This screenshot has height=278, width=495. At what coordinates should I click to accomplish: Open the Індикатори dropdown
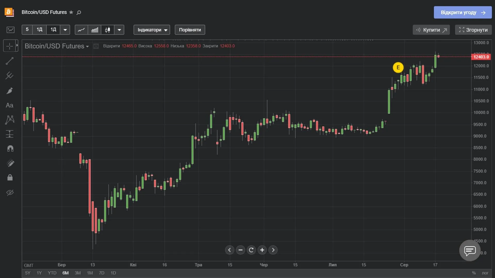pos(152,30)
